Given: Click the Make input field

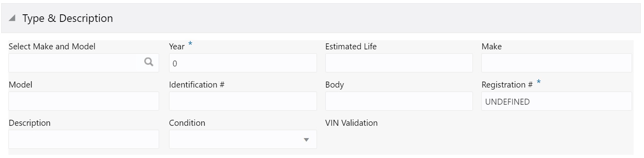Looking at the screenshot, I should coord(557,63).
